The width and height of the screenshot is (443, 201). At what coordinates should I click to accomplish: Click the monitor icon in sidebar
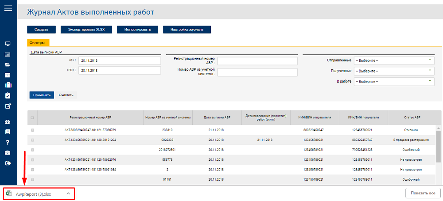pos(8,44)
